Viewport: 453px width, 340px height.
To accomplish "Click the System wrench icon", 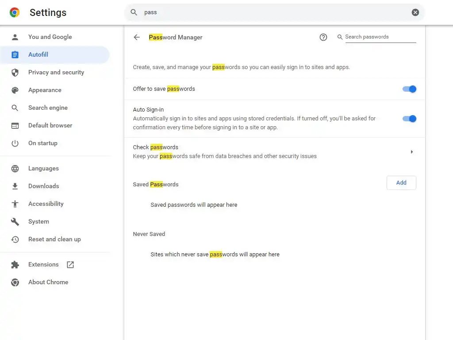I will click(15, 222).
